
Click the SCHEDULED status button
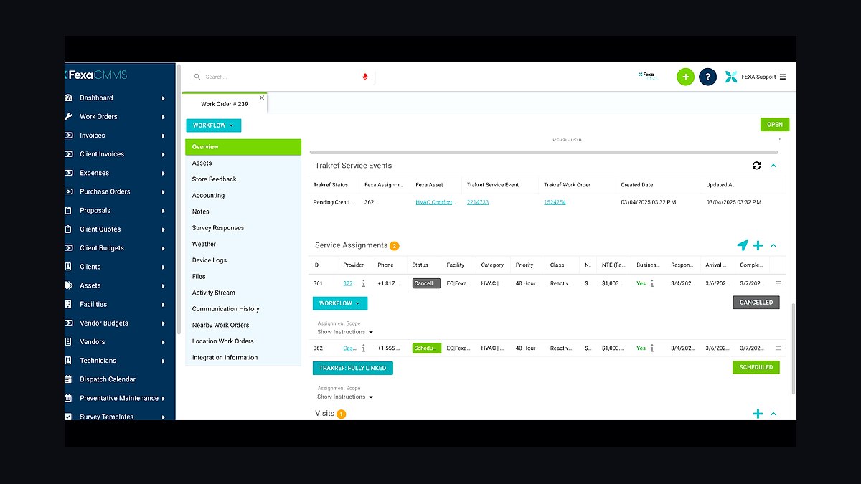coord(756,367)
